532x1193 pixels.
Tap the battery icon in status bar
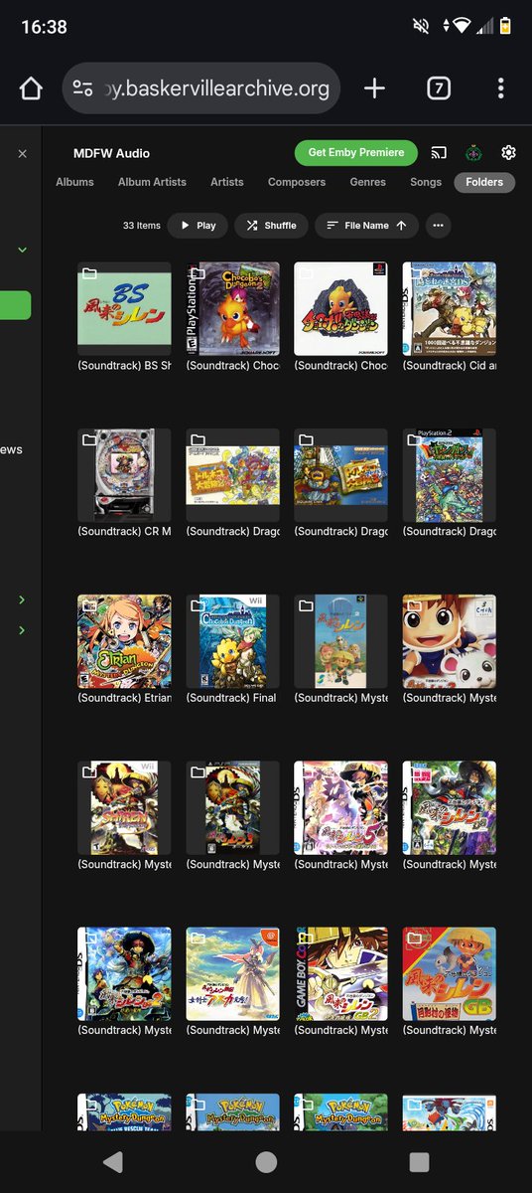pos(505,26)
